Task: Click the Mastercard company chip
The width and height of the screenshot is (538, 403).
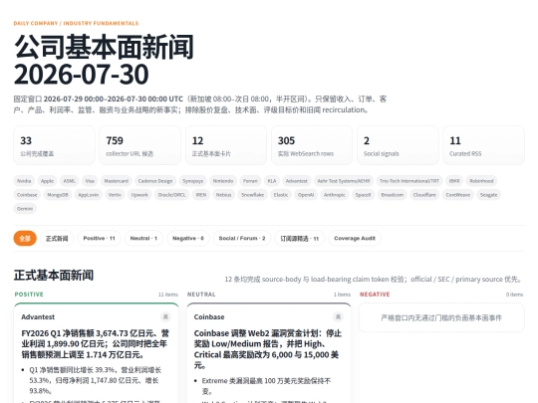Action: pyautogui.click(x=117, y=181)
